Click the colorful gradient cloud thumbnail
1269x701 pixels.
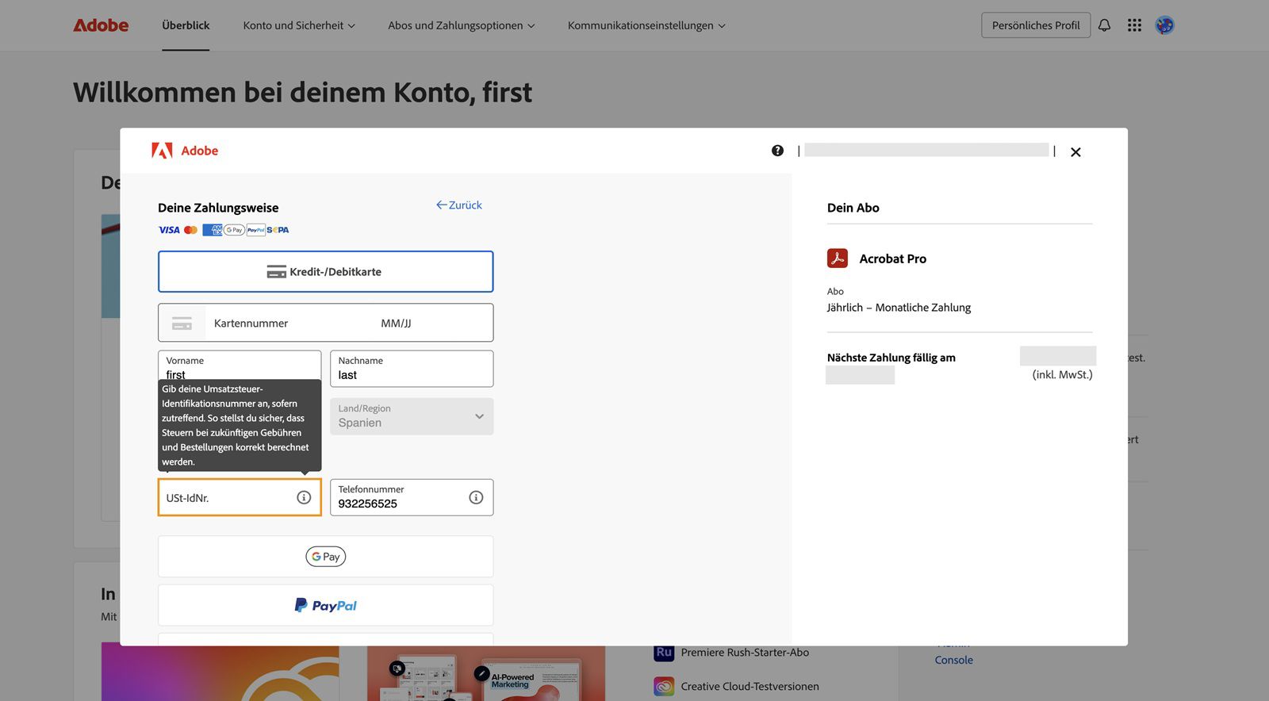pyautogui.click(x=220, y=672)
